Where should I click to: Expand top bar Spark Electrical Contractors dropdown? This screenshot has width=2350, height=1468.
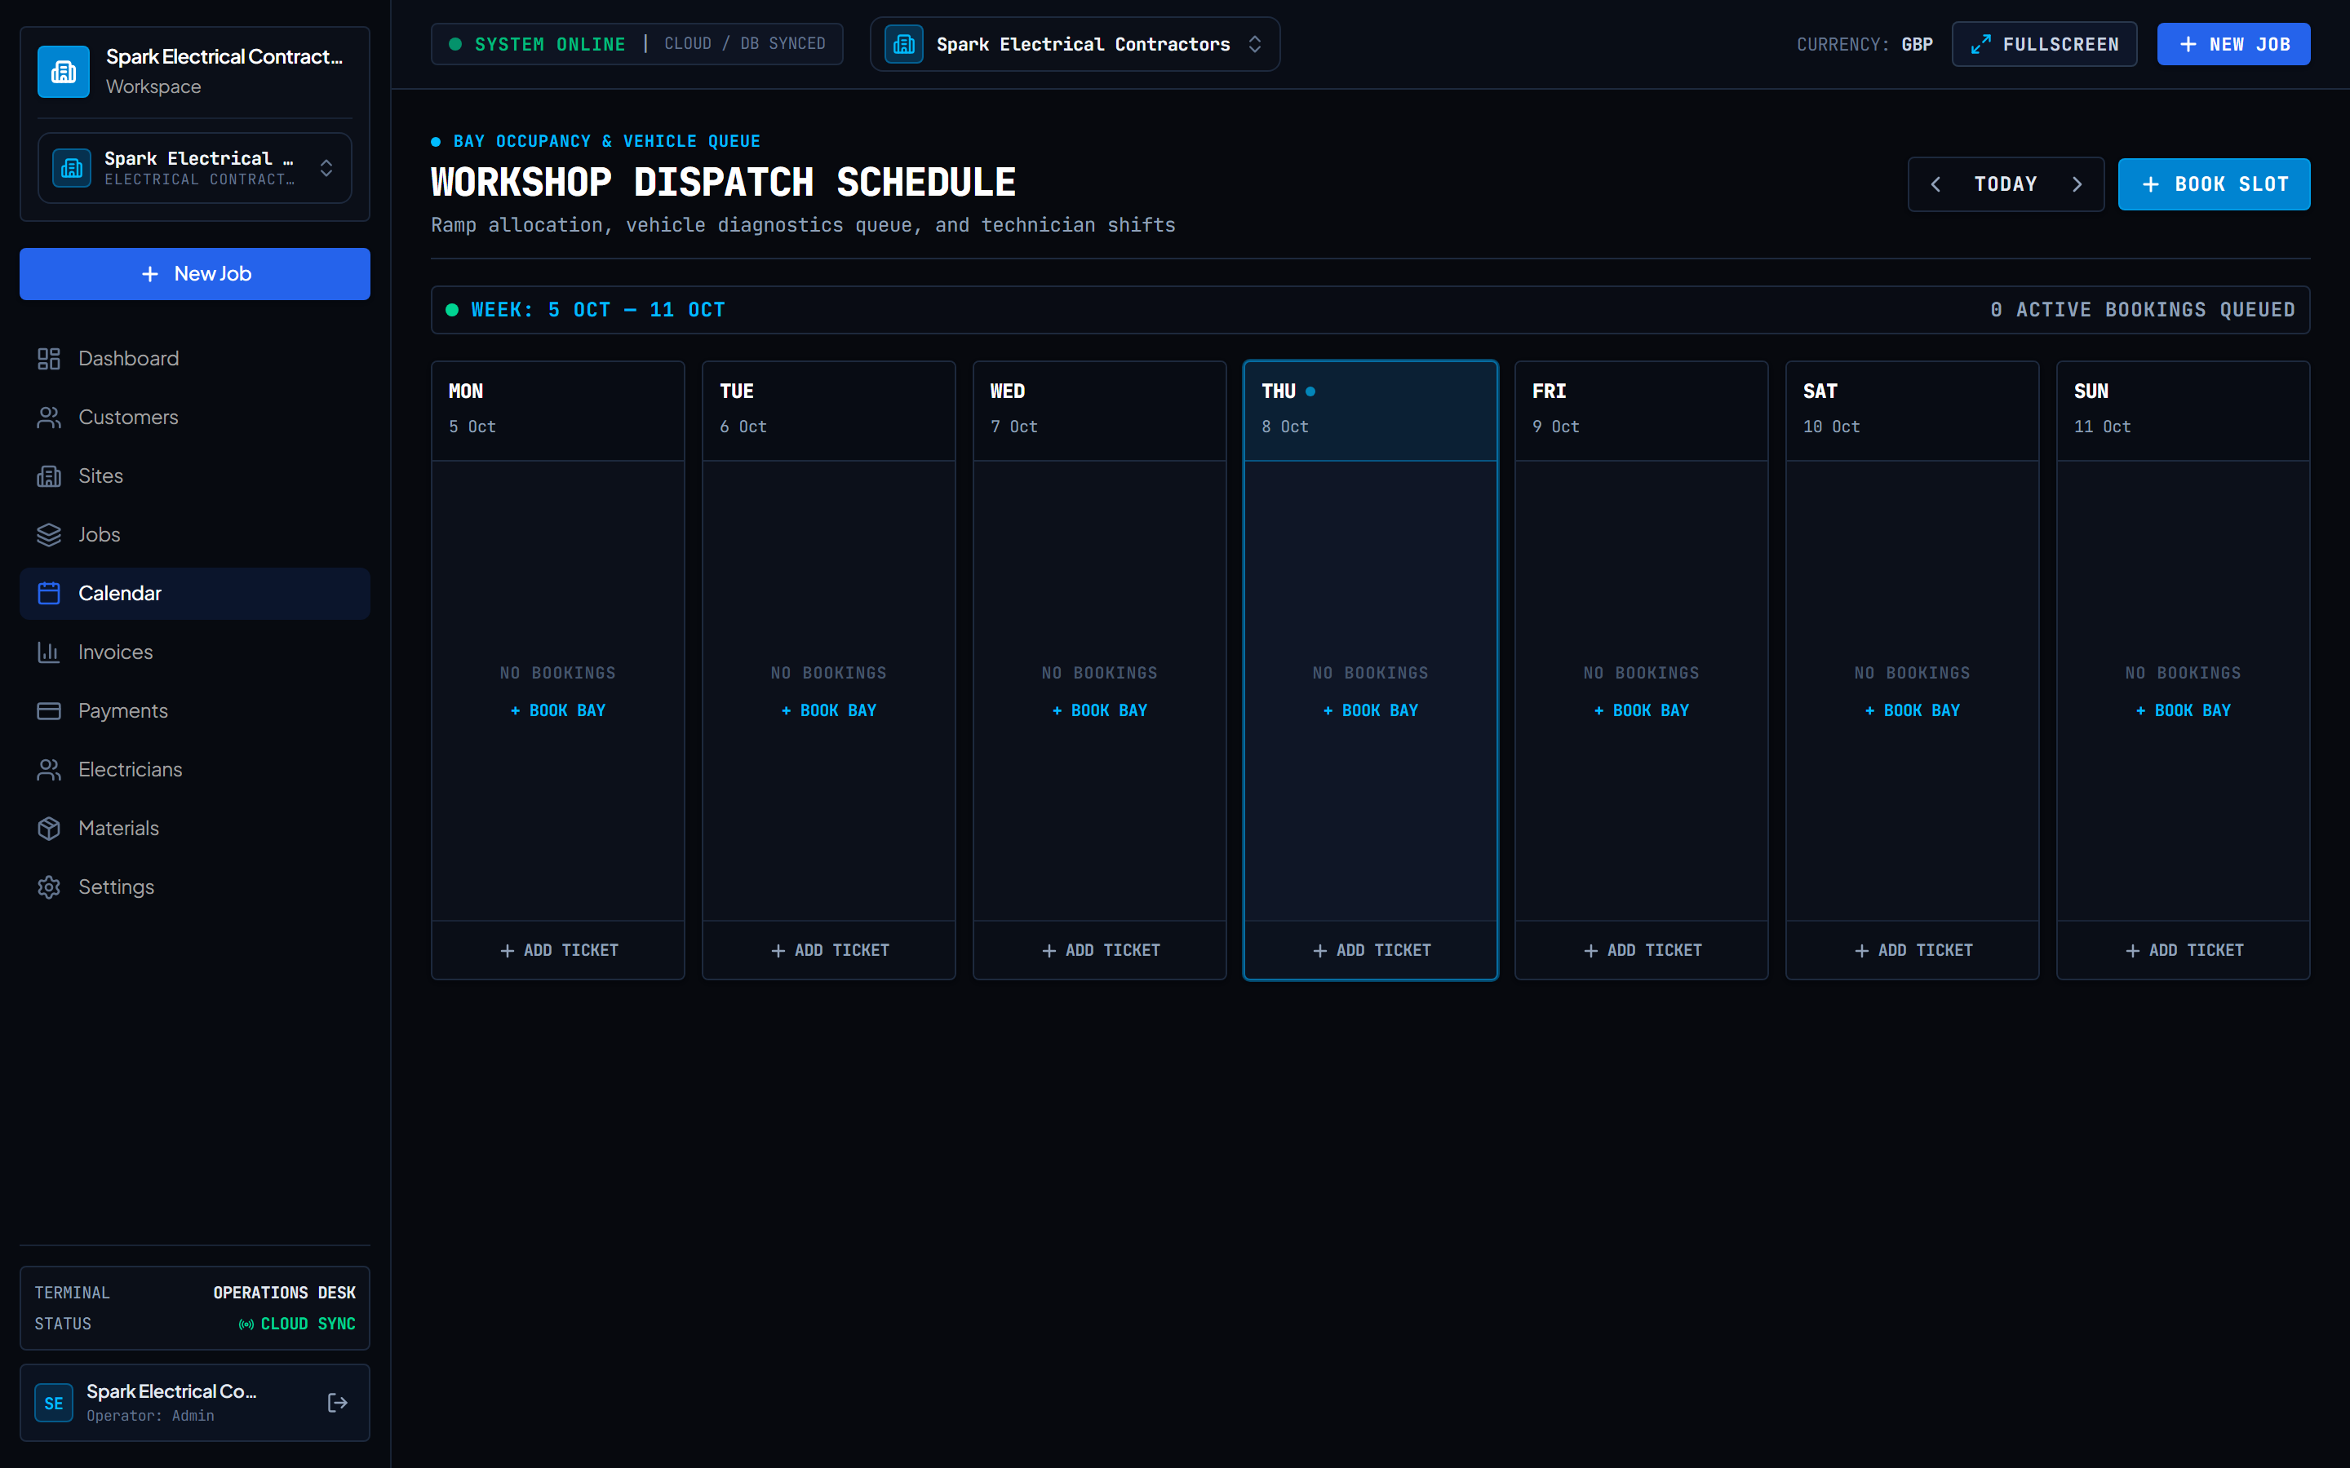(x=1075, y=44)
